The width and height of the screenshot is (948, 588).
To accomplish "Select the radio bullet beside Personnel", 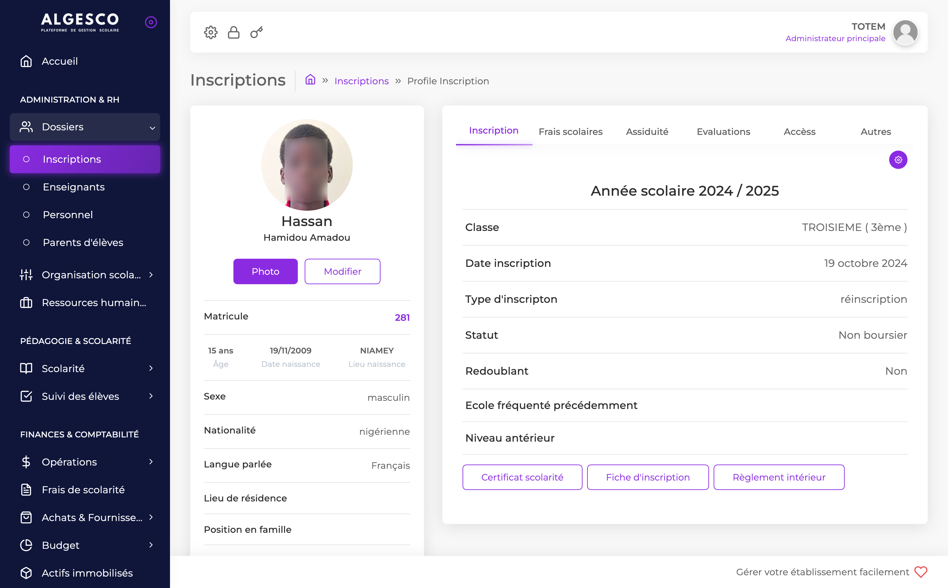I will (x=26, y=214).
